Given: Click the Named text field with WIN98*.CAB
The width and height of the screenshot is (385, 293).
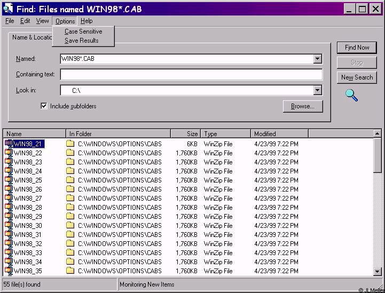Looking at the screenshot, I should pos(186,59).
